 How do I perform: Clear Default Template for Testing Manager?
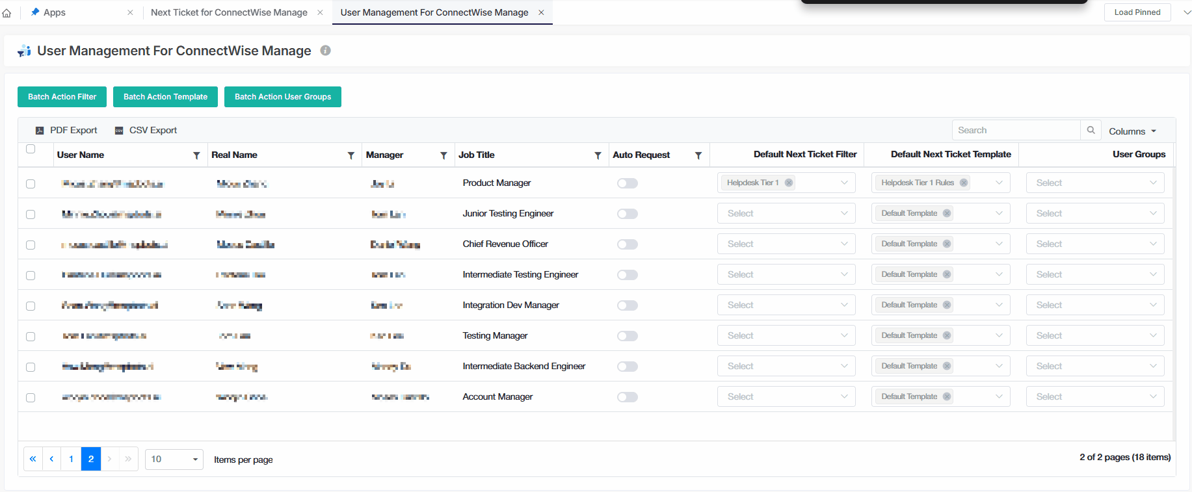click(x=947, y=335)
